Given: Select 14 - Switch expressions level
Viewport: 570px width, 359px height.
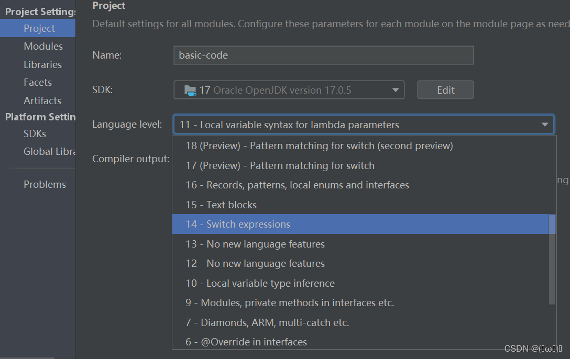Looking at the screenshot, I should tap(360, 224).
